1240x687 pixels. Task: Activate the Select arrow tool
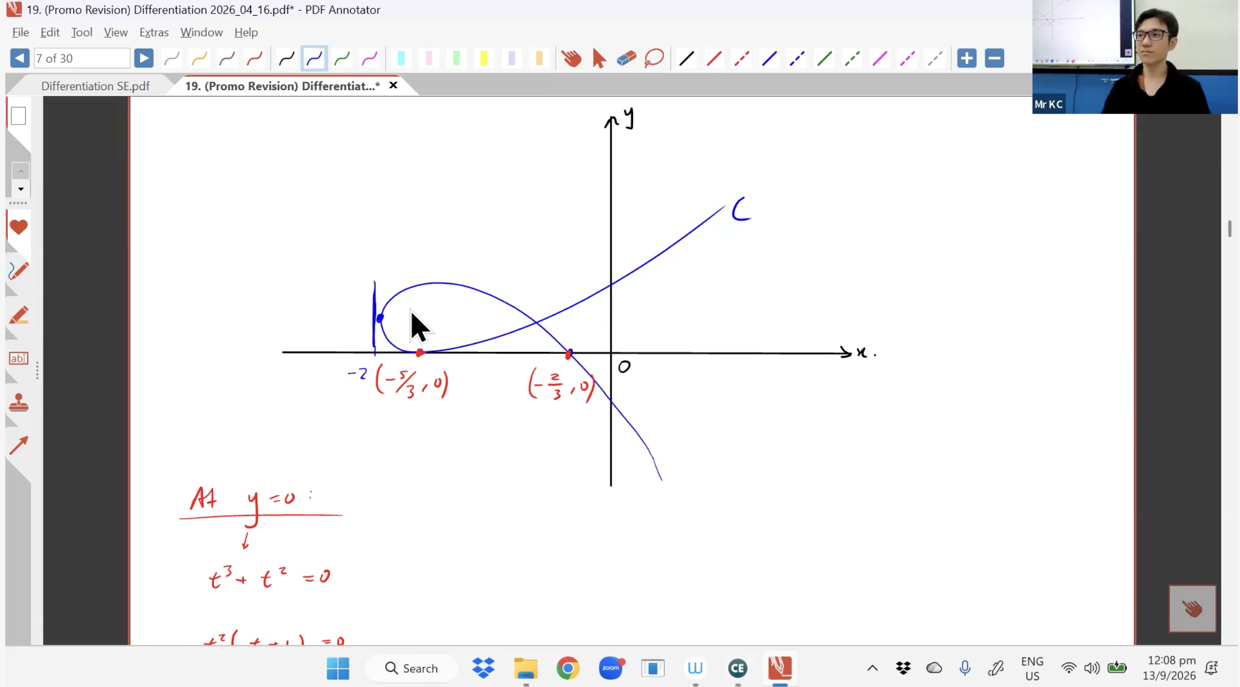[x=599, y=58]
